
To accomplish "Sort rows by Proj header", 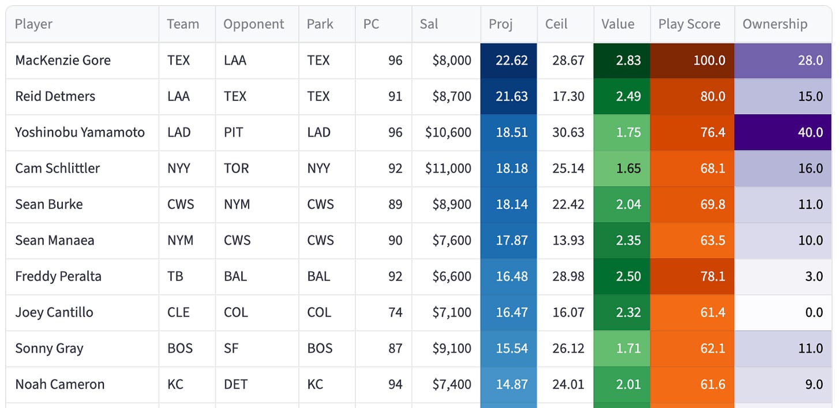I will click(x=509, y=24).
